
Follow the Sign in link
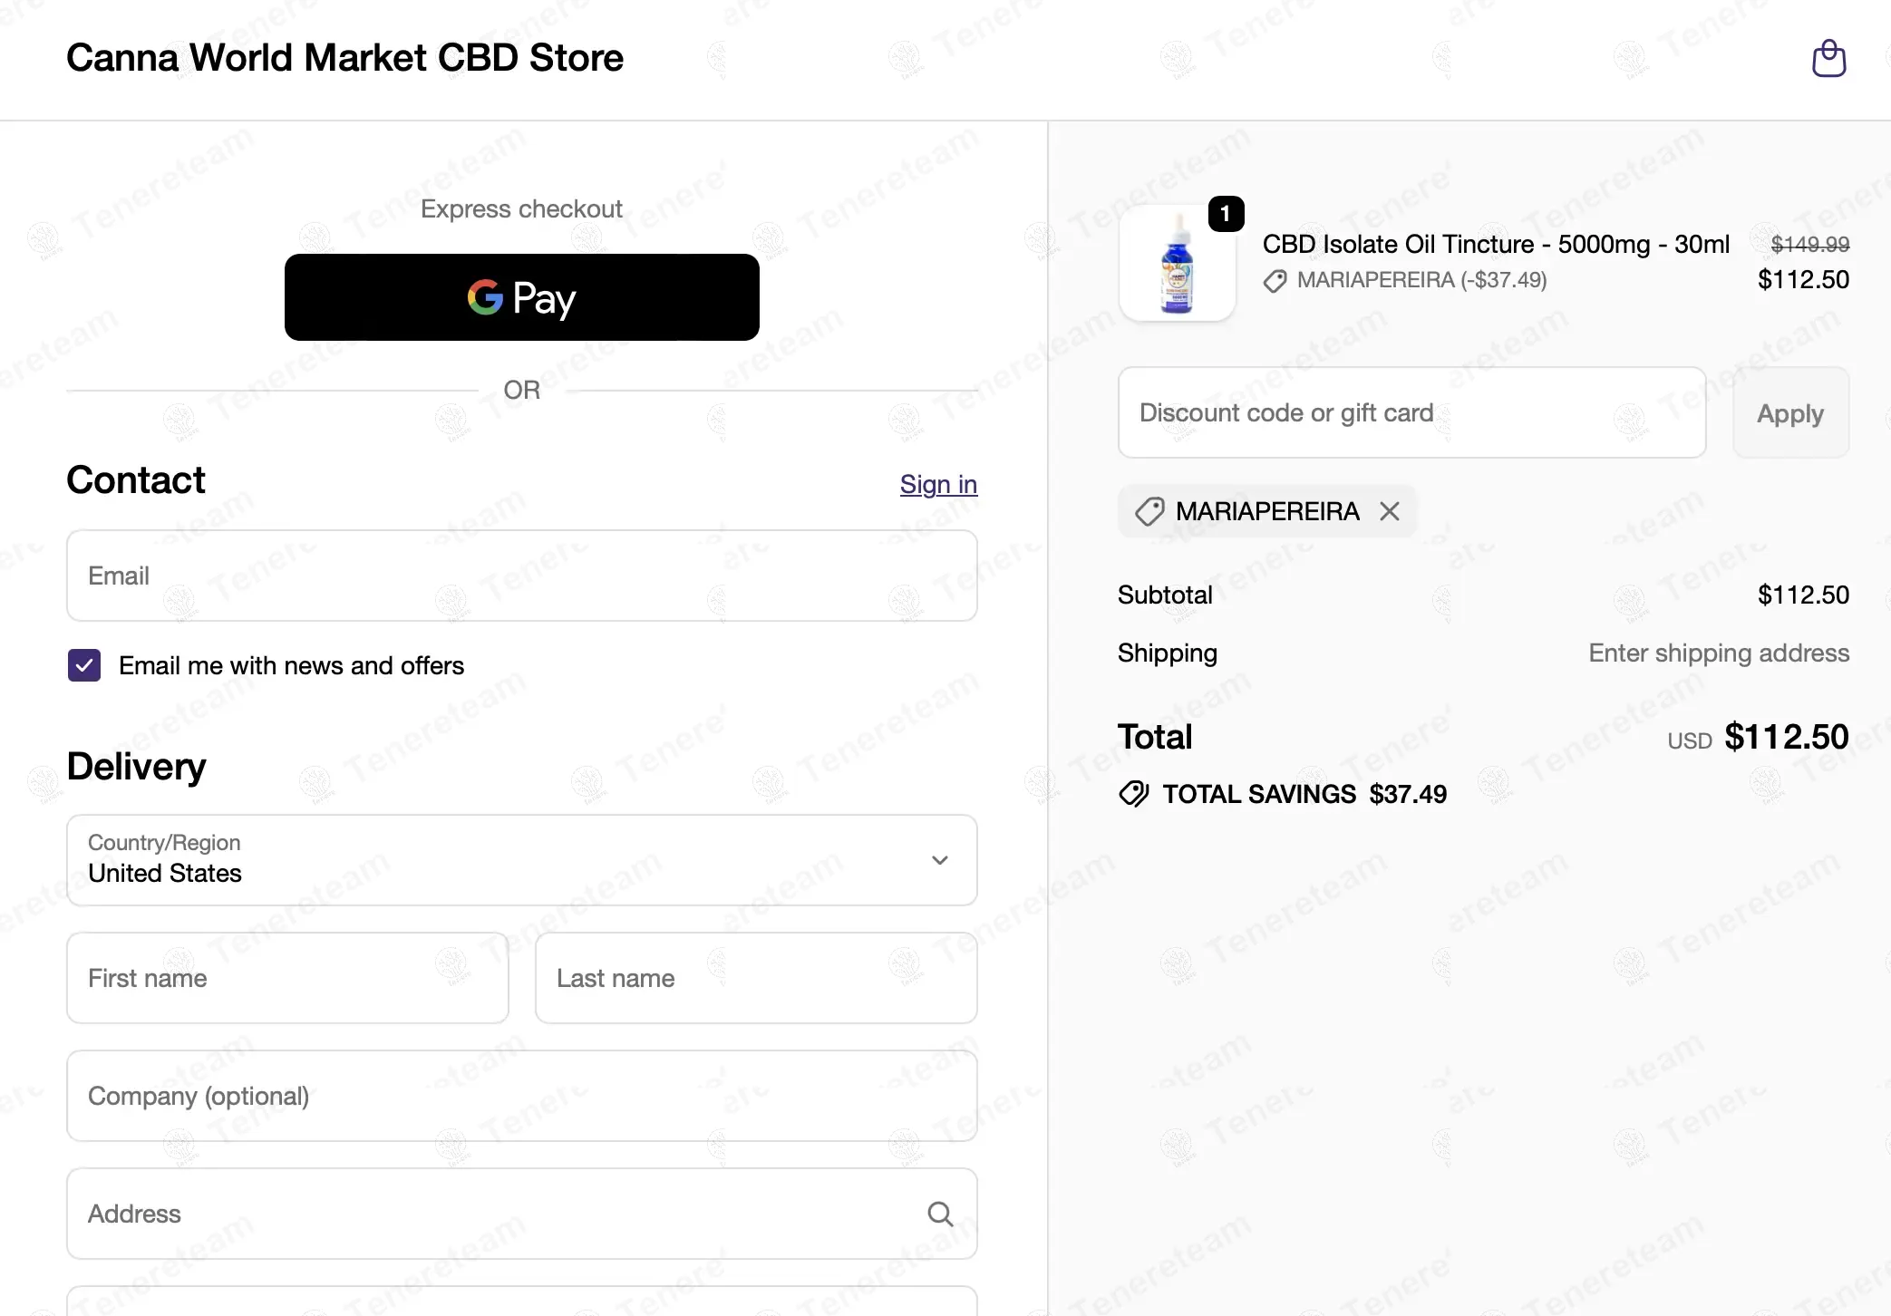(x=938, y=484)
